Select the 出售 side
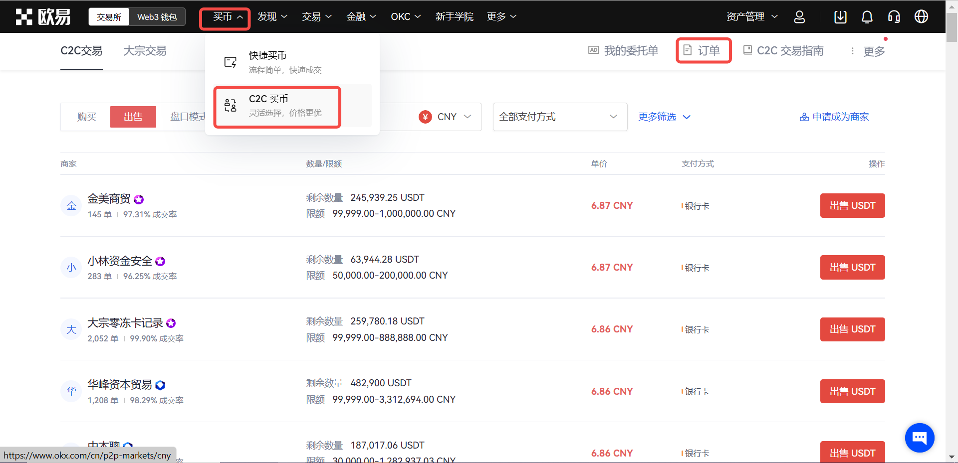 pos(133,117)
